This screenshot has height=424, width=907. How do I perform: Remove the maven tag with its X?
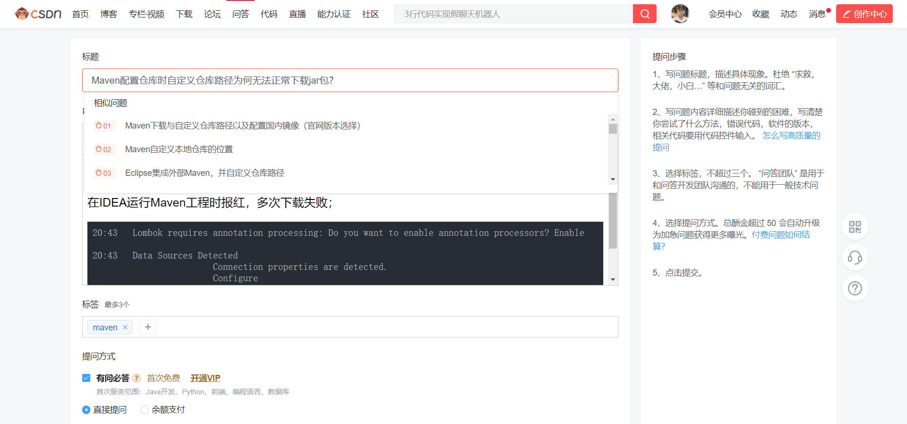[125, 327]
